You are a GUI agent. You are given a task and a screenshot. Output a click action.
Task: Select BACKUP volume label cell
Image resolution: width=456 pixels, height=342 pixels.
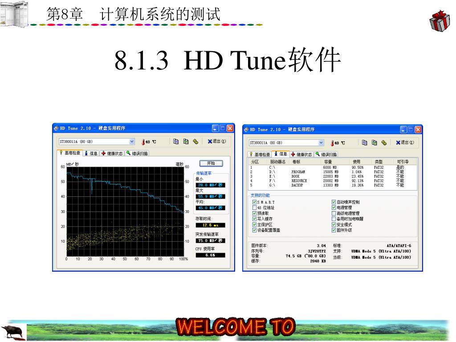[297, 185]
